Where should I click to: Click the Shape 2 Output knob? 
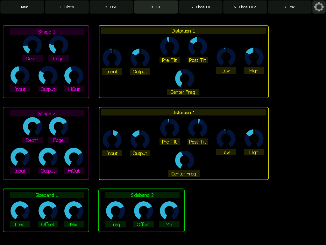(x=48, y=157)
